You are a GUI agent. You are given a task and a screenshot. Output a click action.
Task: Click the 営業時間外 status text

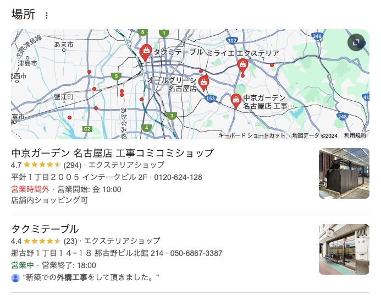tap(30, 189)
